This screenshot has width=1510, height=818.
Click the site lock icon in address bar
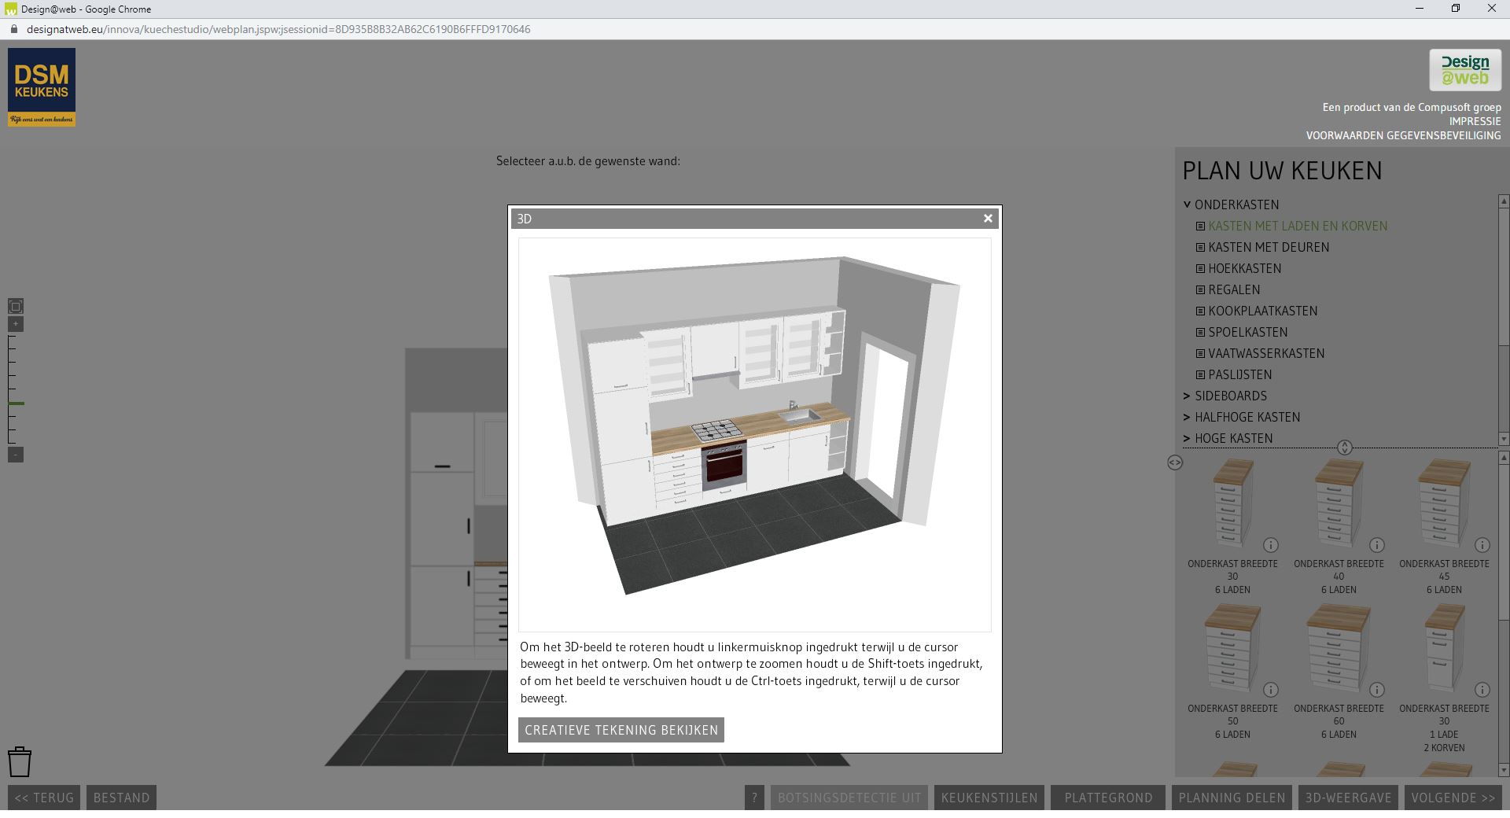coord(13,29)
